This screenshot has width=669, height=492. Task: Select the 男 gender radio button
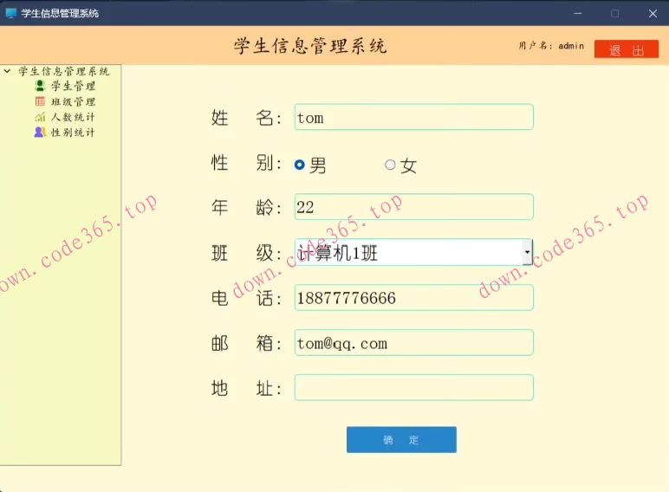[300, 165]
